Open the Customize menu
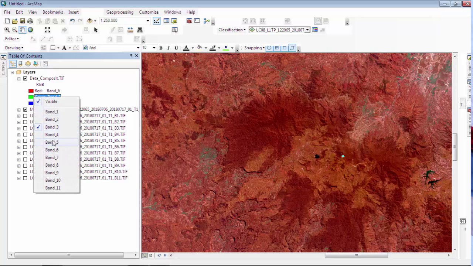473x266 pixels. click(x=149, y=12)
